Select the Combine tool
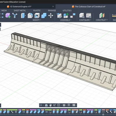Viewport: 116px width, 116px height. (44, 16)
